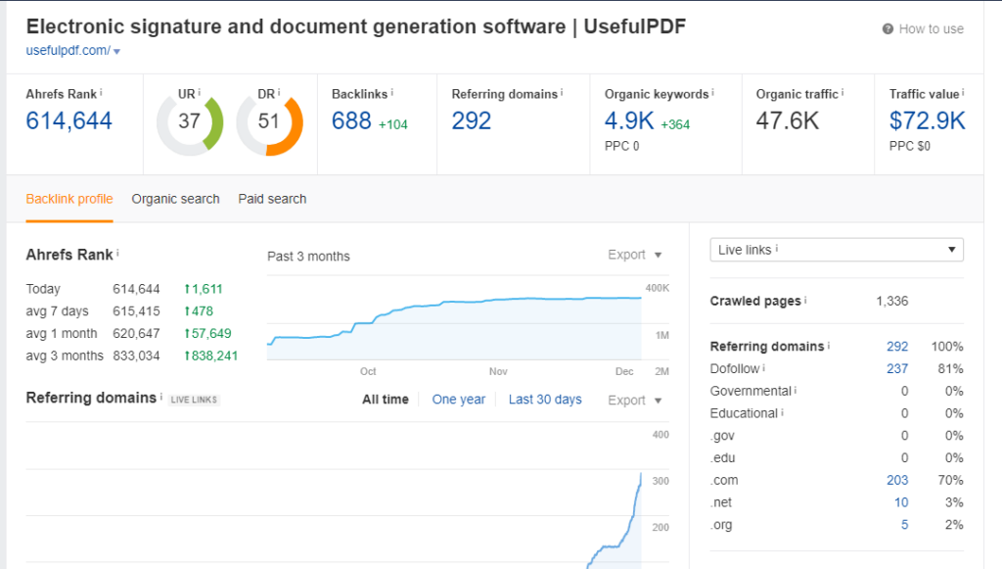This screenshot has width=1002, height=569.
Task: Select the +364 organic keywords change
Action: pos(675,124)
